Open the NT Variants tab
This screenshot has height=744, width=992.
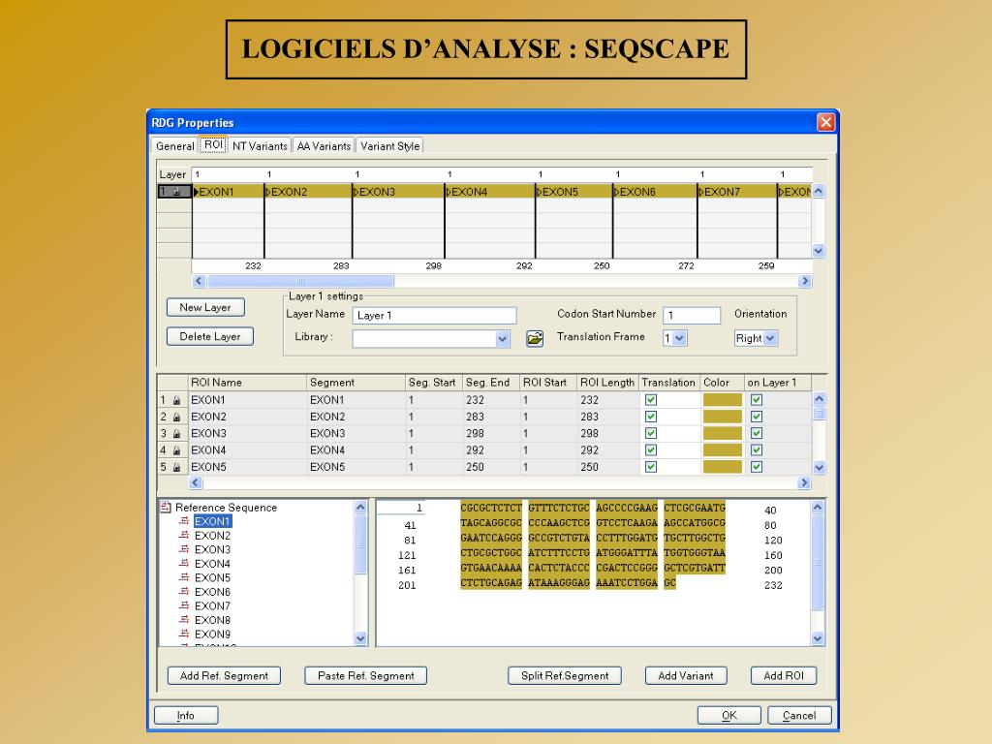(260, 146)
